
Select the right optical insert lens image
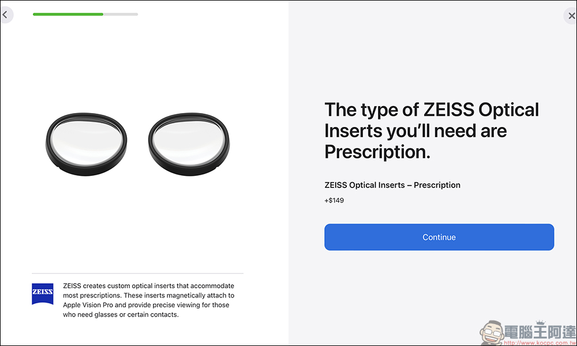point(189,144)
